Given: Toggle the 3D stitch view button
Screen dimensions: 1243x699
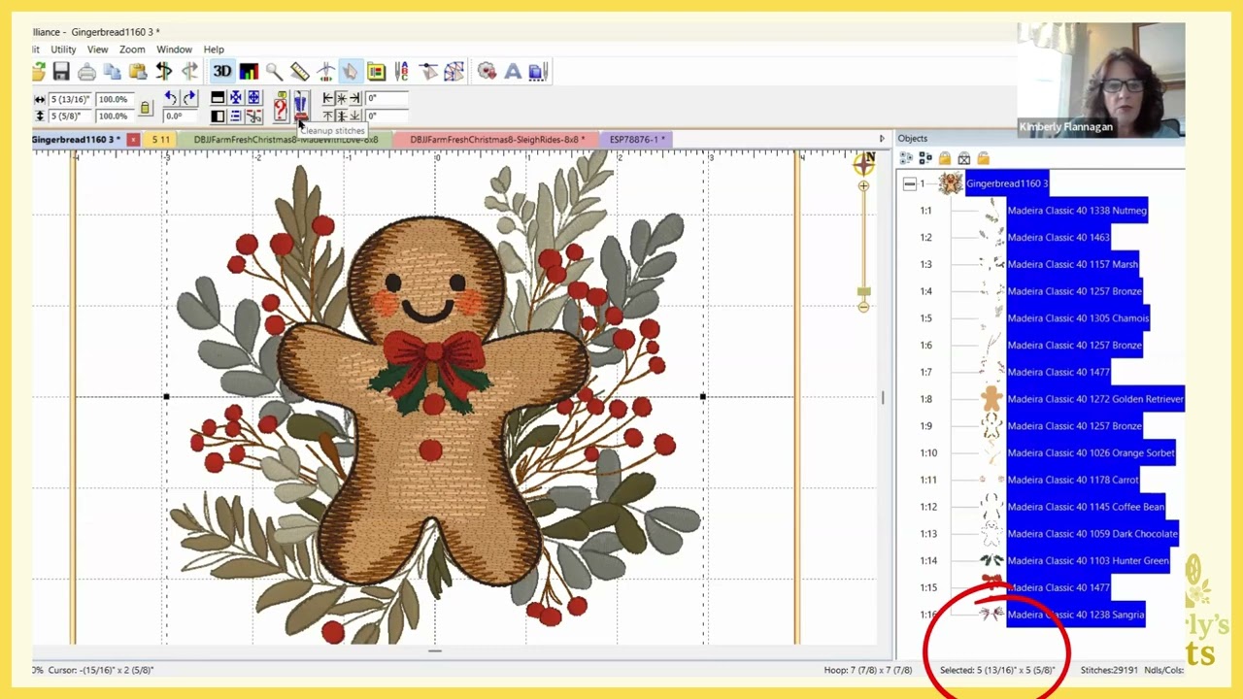Looking at the screenshot, I should click(x=222, y=71).
